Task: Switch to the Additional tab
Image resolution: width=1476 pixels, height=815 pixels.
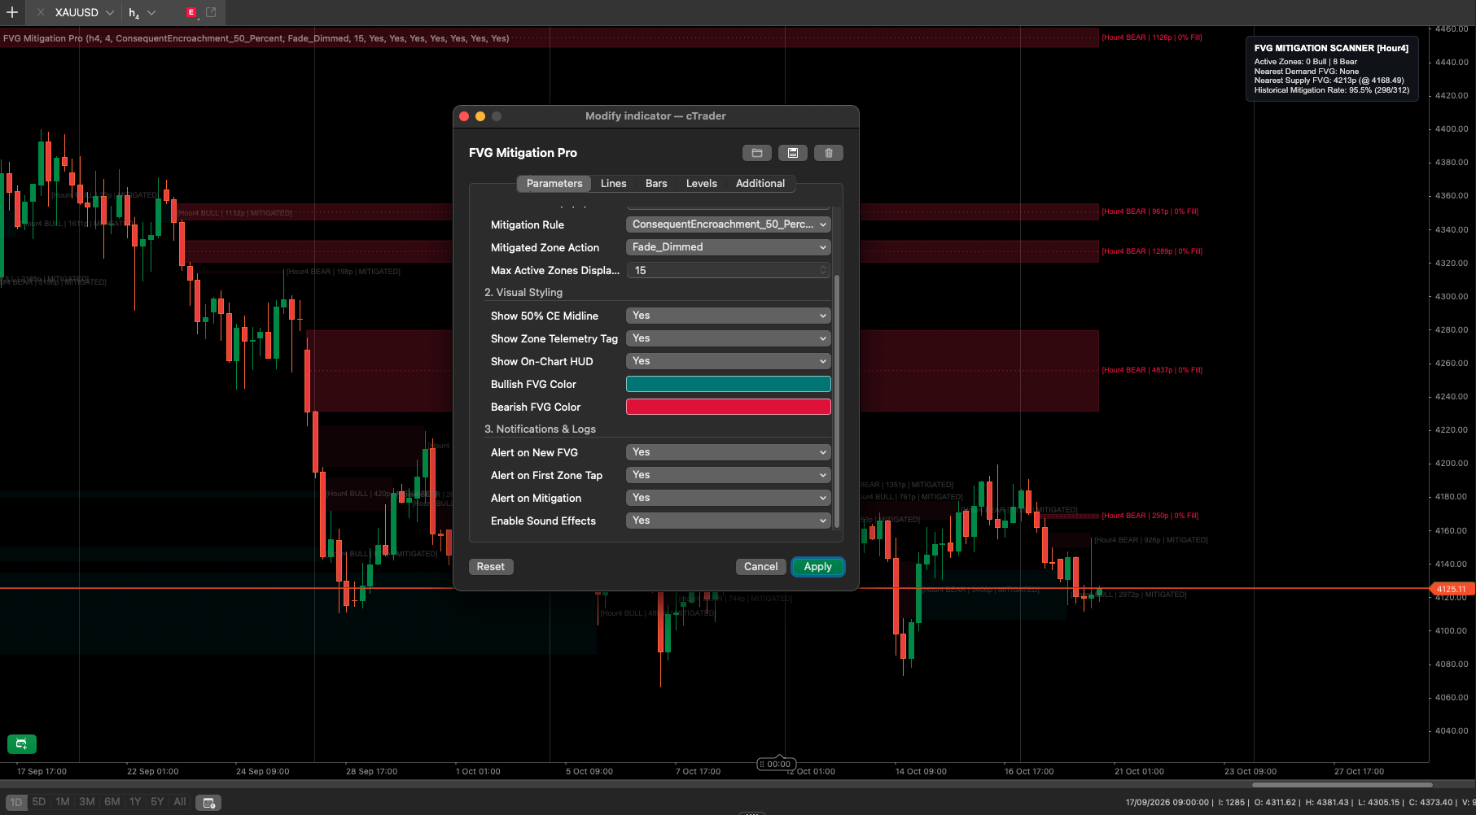Action: pyautogui.click(x=760, y=184)
